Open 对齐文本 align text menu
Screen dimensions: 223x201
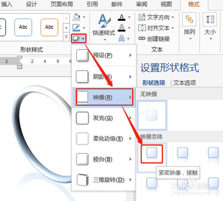tap(156, 28)
